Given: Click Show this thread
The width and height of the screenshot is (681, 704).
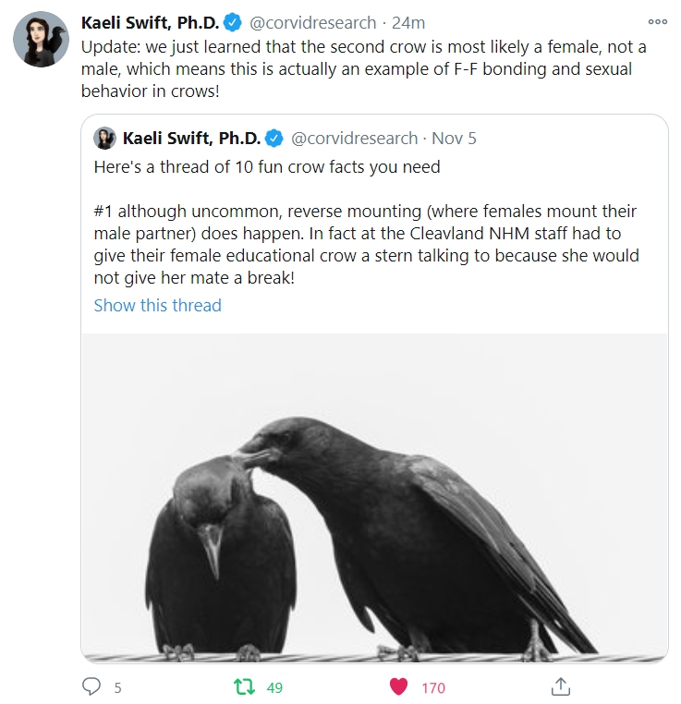Looking at the screenshot, I should [x=157, y=305].
